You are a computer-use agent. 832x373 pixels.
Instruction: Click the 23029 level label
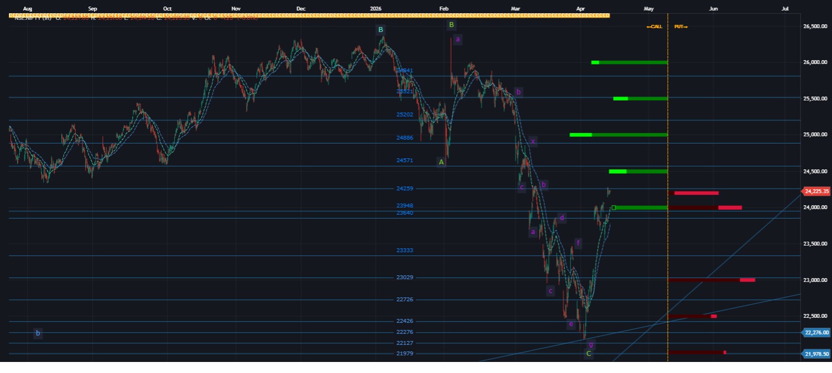(x=405, y=277)
